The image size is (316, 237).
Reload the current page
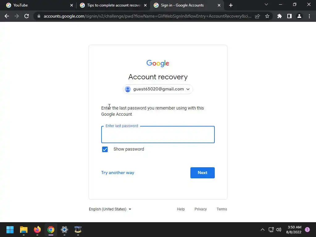pyautogui.click(x=27, y=16)
